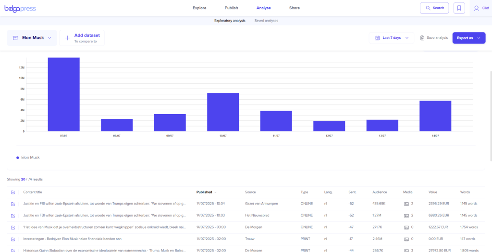Open the De Morgen 'Het idee van Musk' article

(x=104, y=227)
